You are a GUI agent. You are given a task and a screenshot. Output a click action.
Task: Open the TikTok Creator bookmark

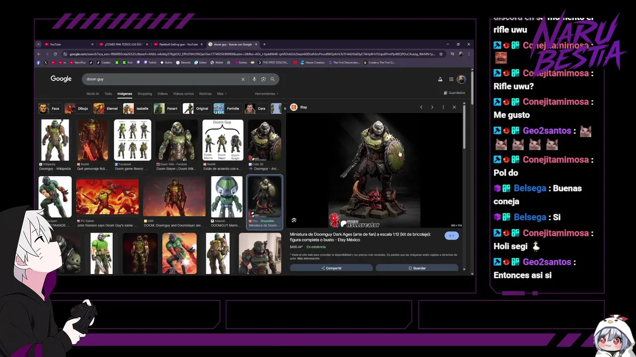103,62
